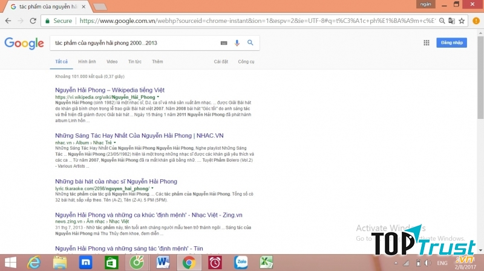Open network signal tray icon

[x=406, y=263]
